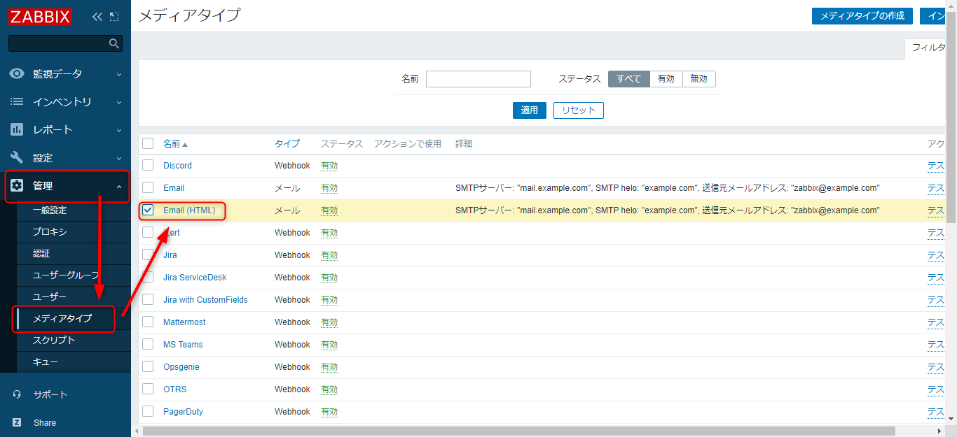This screenshot has width=957, height=437.
Task: Click メディアタイプの作成 button
Action: click(862, 15)
